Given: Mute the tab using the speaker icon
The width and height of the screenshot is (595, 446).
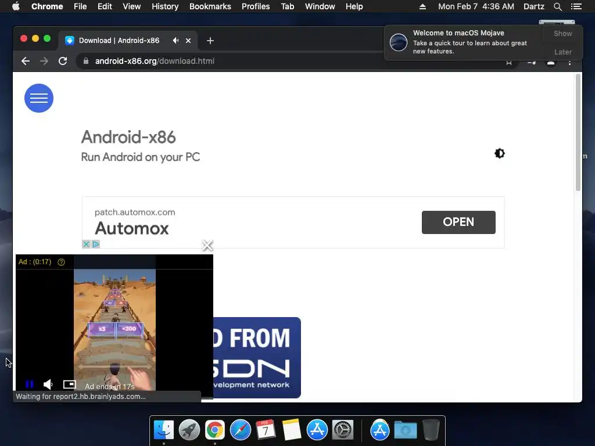Looking at the screenshot, I should [x=175, y=41].
